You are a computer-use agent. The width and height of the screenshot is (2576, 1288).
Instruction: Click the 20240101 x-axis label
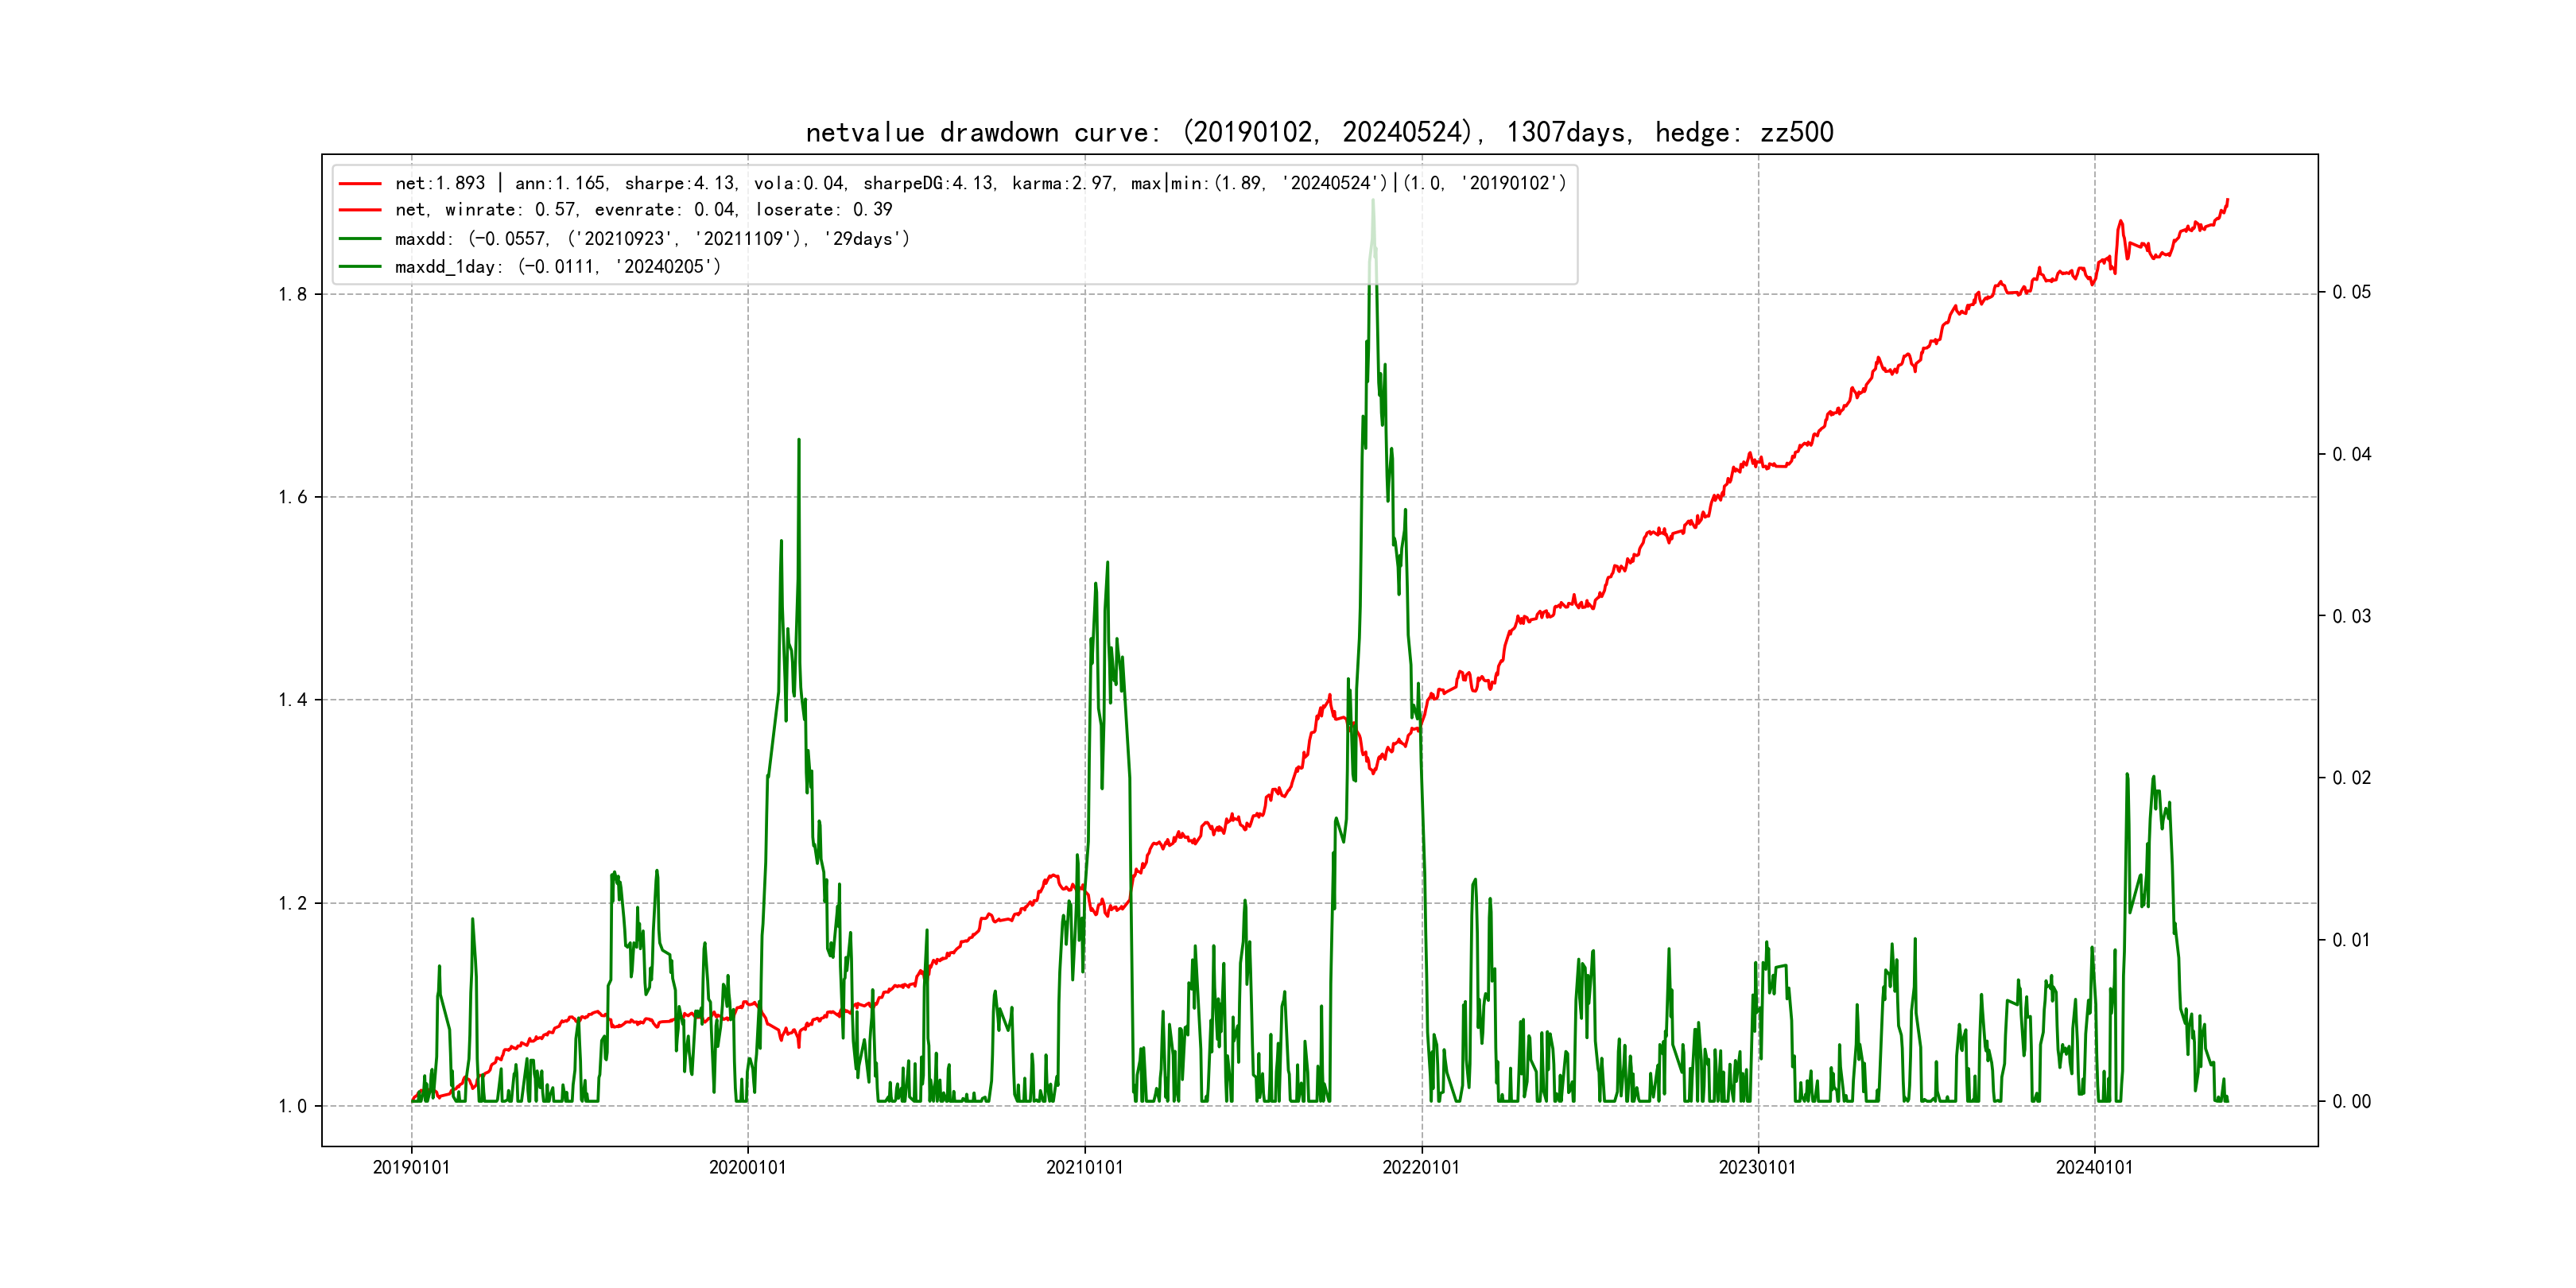pyautogui.click(x=2094, y=1168)
